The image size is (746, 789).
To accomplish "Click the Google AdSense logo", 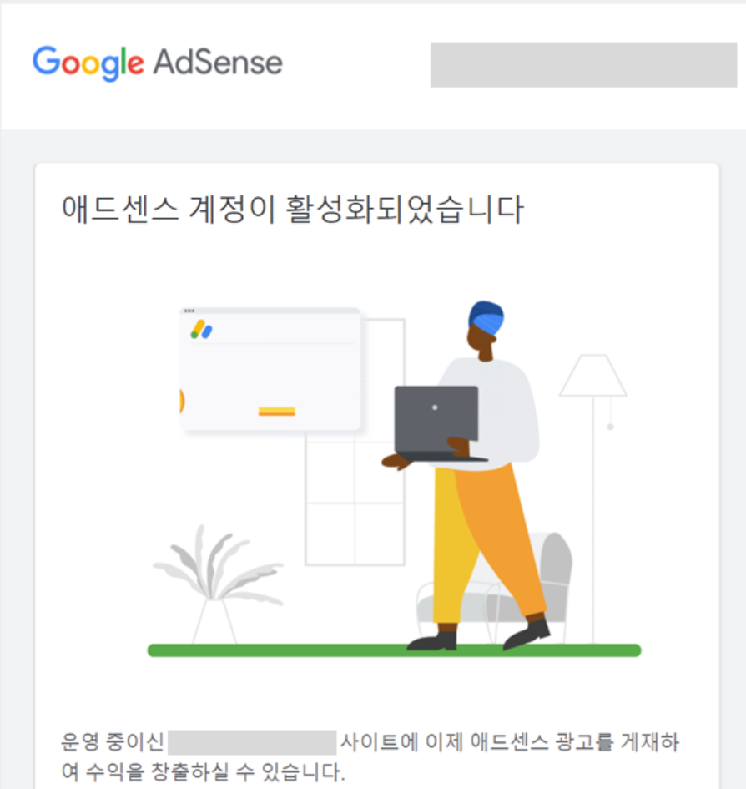I will click(x=158, y=63).
